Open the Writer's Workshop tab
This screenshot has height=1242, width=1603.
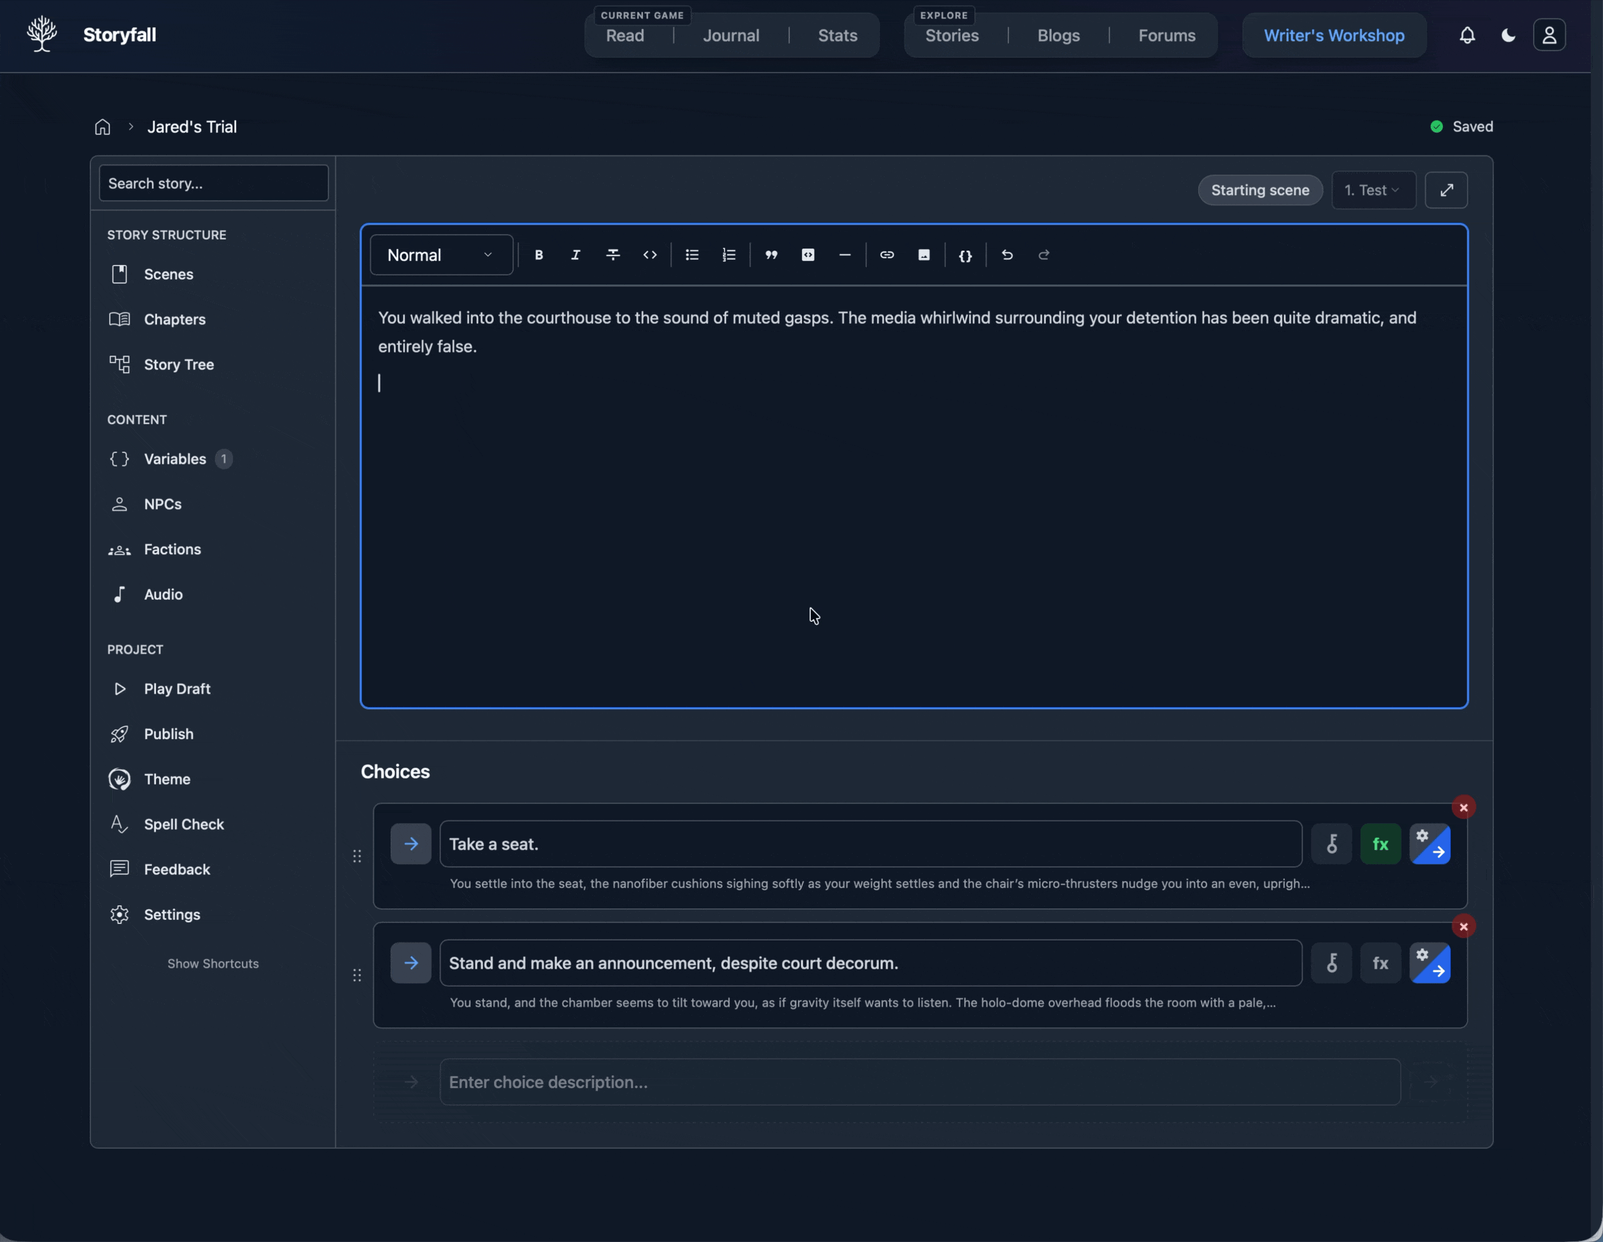(x=1334, y=35)
